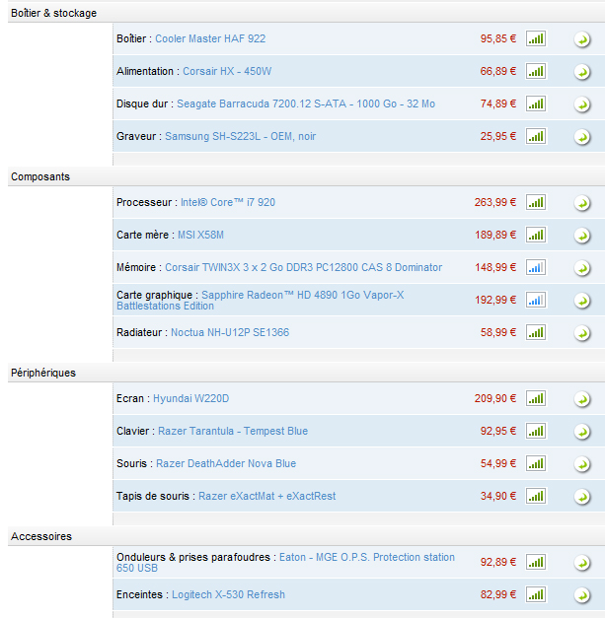
Task: Click green arrow icon on the MSI X58M row
Action: coord(582,236)
